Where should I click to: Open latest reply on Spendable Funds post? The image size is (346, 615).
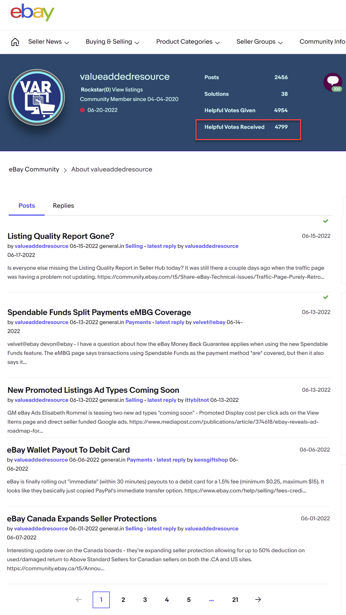(170, 322)
